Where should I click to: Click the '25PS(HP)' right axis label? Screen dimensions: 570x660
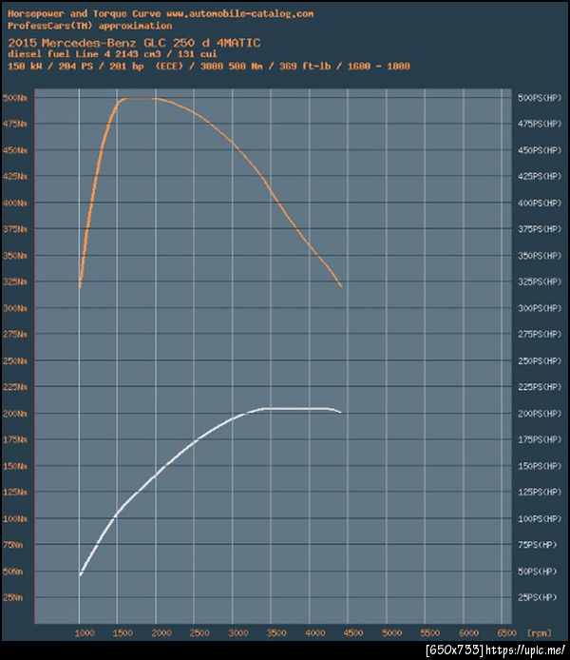(537, 597)
